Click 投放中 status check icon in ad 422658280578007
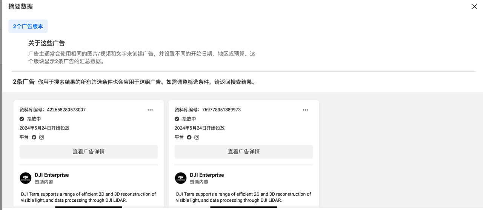The height and width of the screenshot is (210, 483). click(x=22, y=119)
